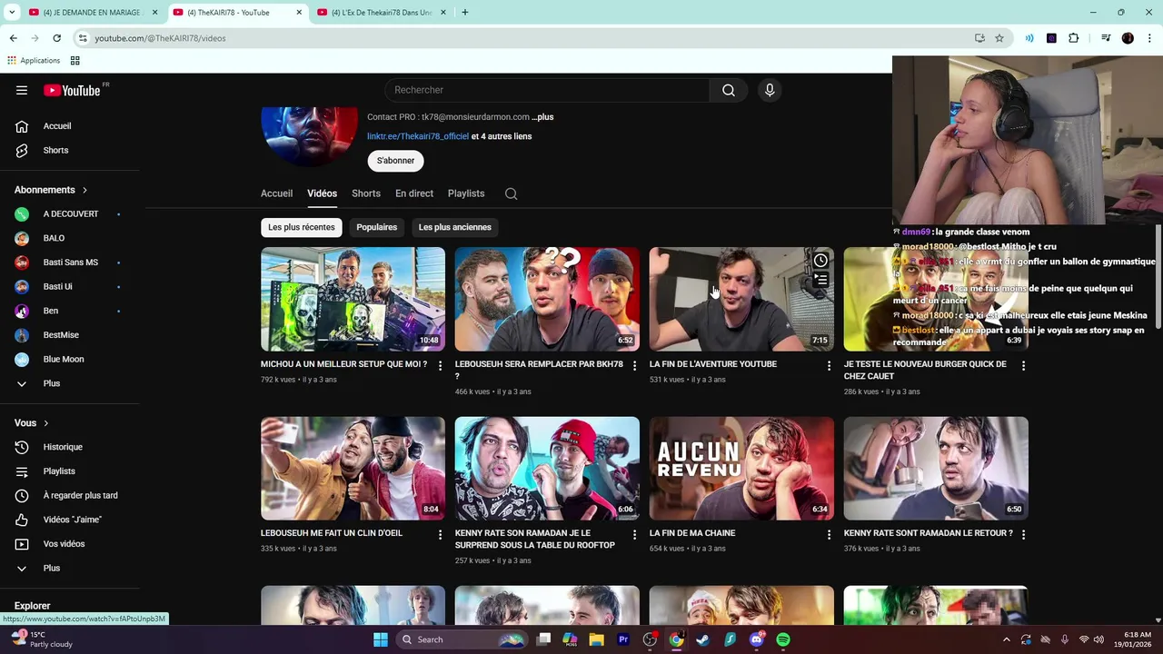The height and width of the screenshot is (654, 1163).
Task: Show hidden system tray icons
Action: tap(1006, 639)
